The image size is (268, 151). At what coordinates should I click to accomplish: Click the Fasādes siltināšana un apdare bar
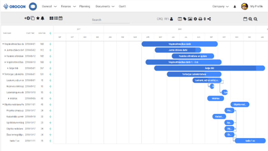(193, 56)
